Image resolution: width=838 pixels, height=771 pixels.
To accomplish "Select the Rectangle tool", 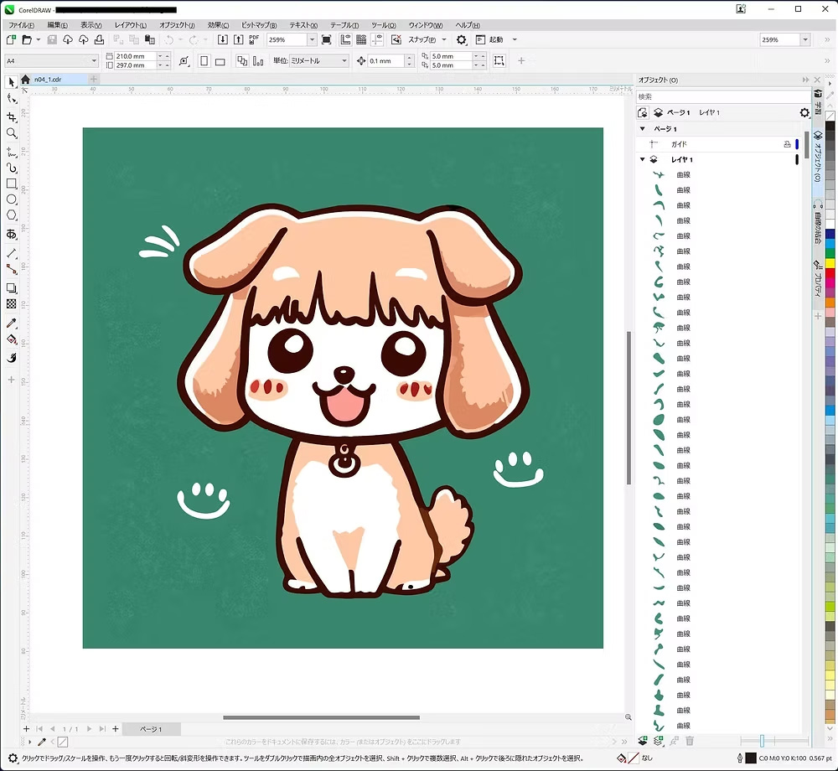I will click(11, 184).
